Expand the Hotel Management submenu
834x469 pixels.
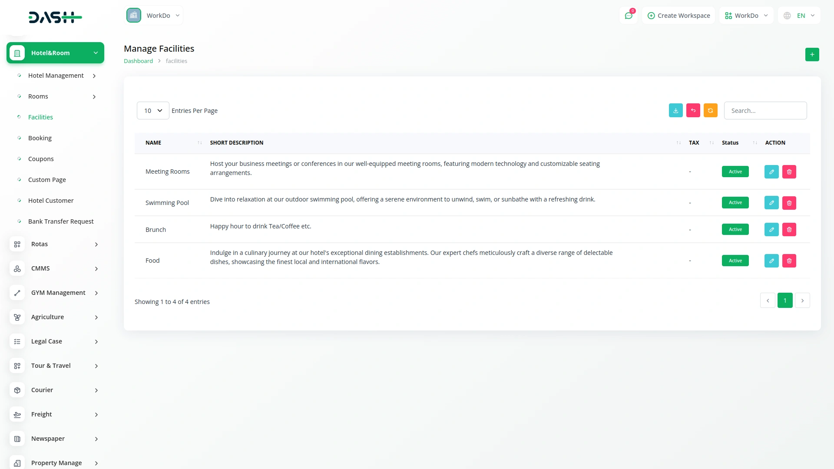56,76
